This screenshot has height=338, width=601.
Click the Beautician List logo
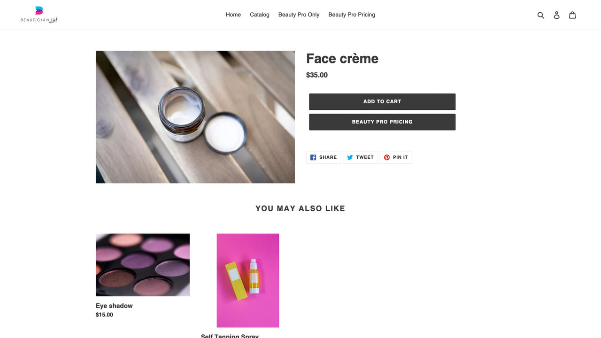tap(39, 15)
